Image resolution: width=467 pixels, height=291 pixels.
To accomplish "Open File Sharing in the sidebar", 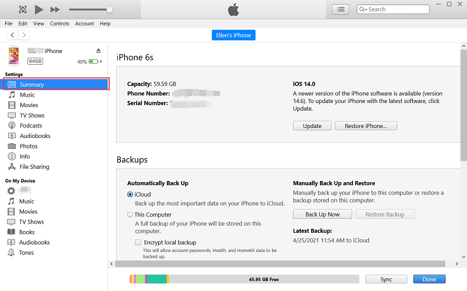I will (34, 167).
